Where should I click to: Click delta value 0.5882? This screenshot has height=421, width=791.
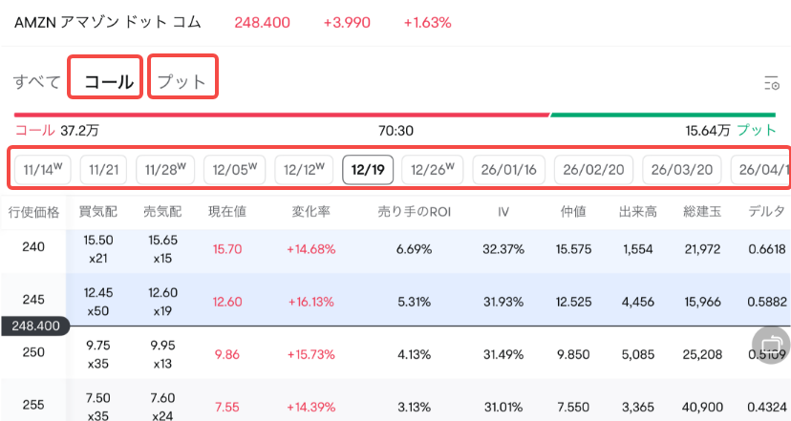pyautogui.click(x=767, y=302)
